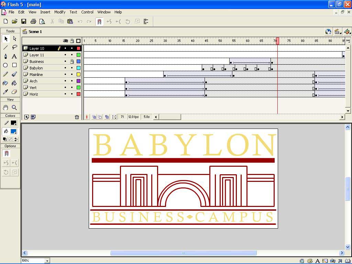Unlock the Business layer
Screen dimensions: 352x264
pyautogui.click(x=72, y=61)
